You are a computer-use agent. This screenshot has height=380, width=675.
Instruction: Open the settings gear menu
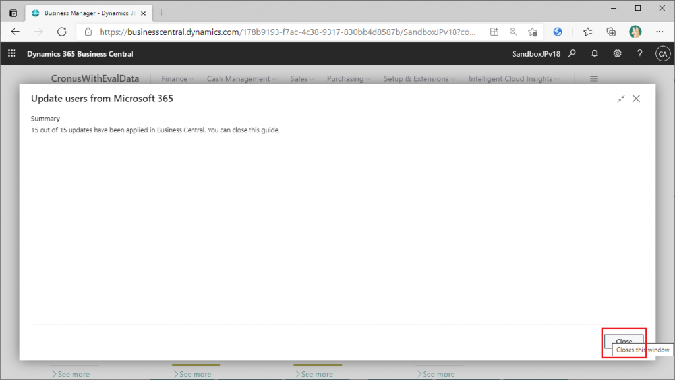click(x=617, y=53)
